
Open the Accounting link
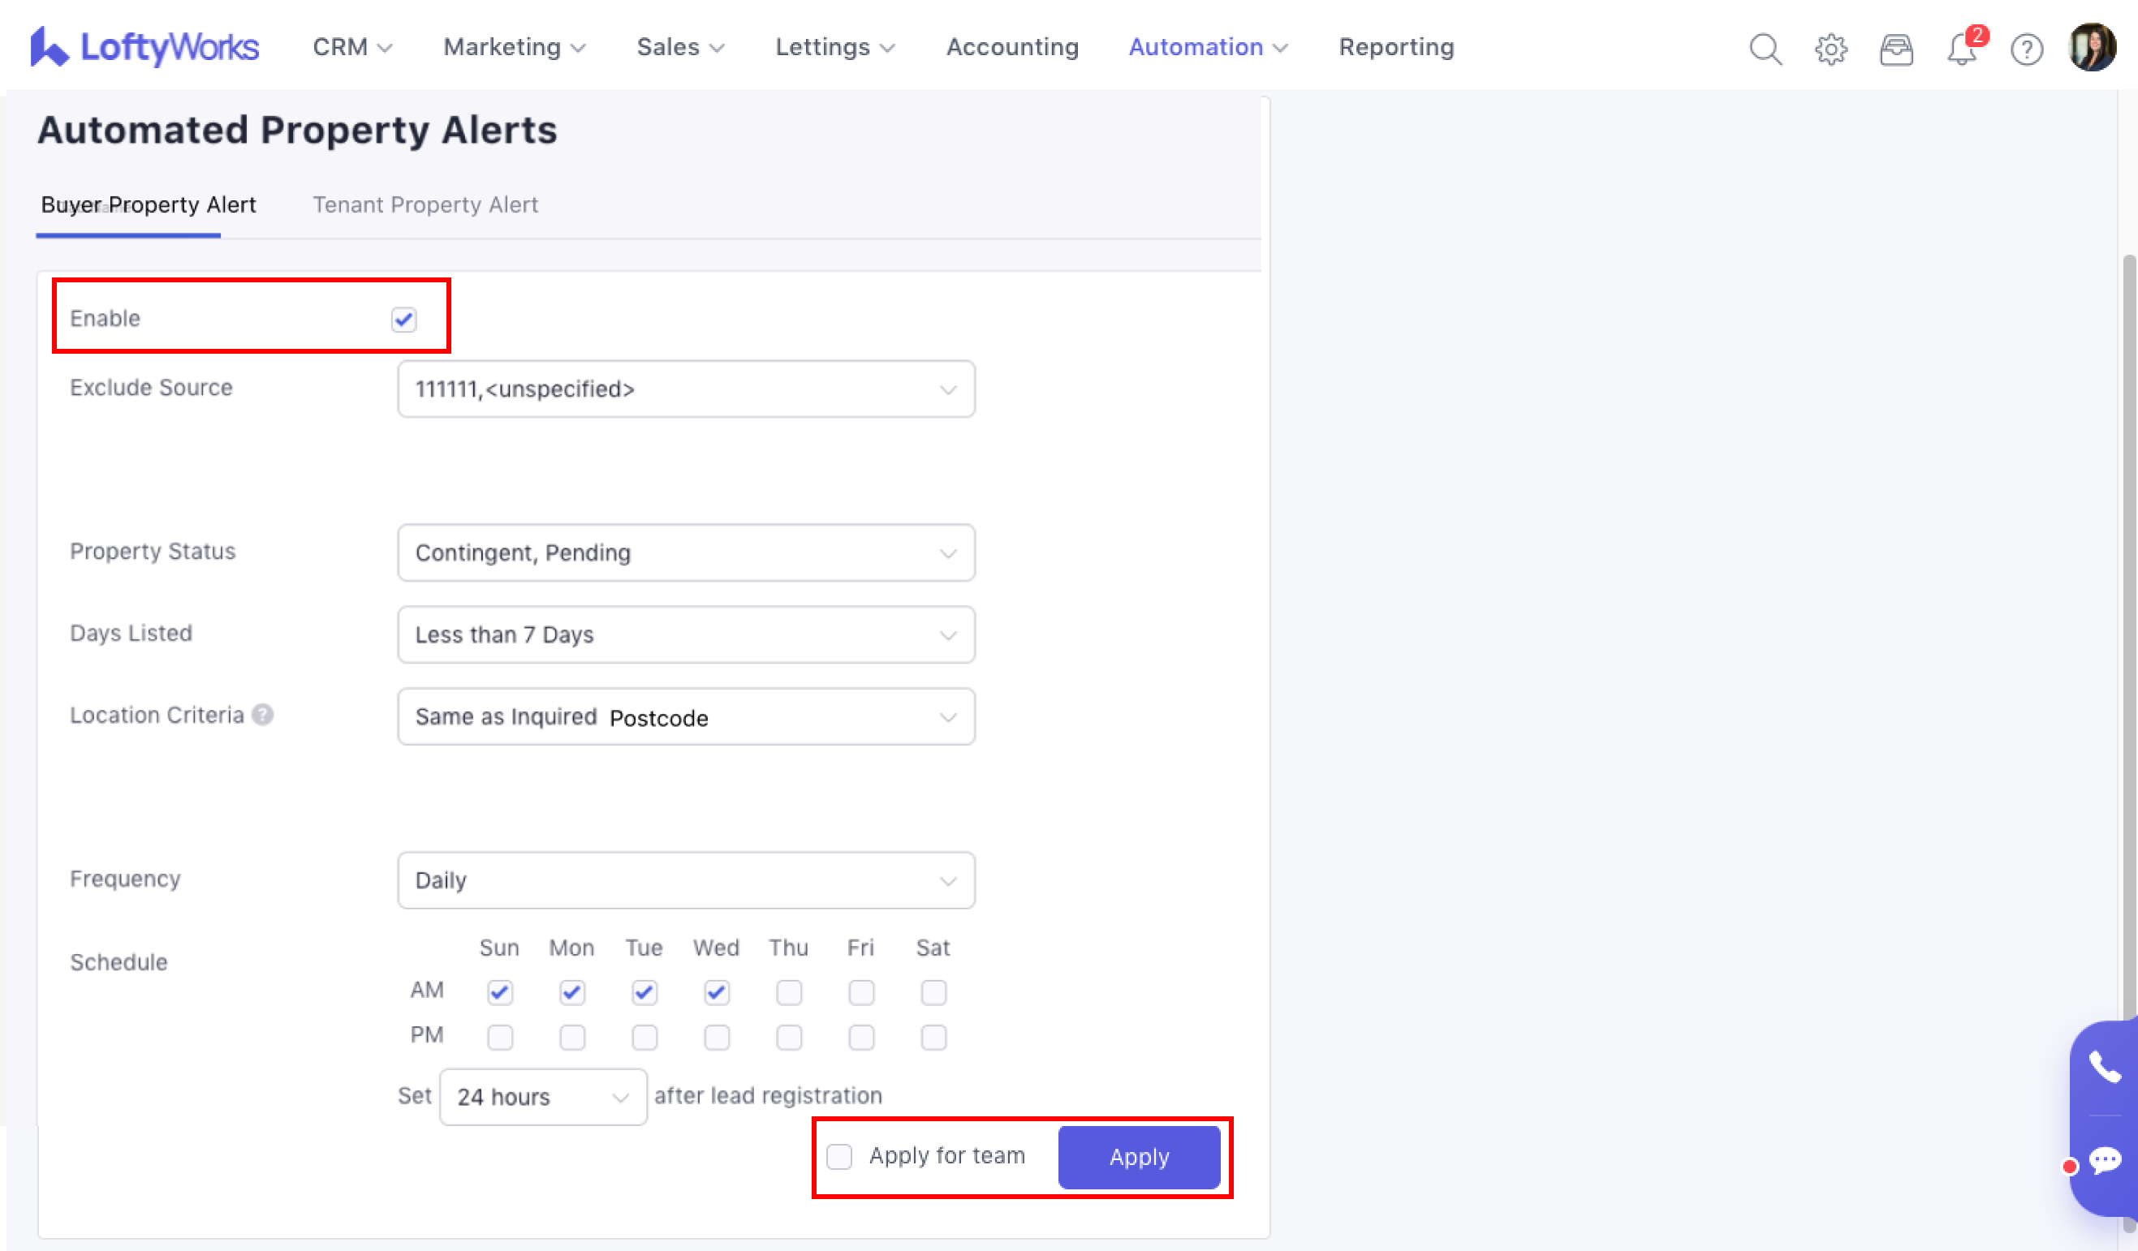click(1012, 48)
